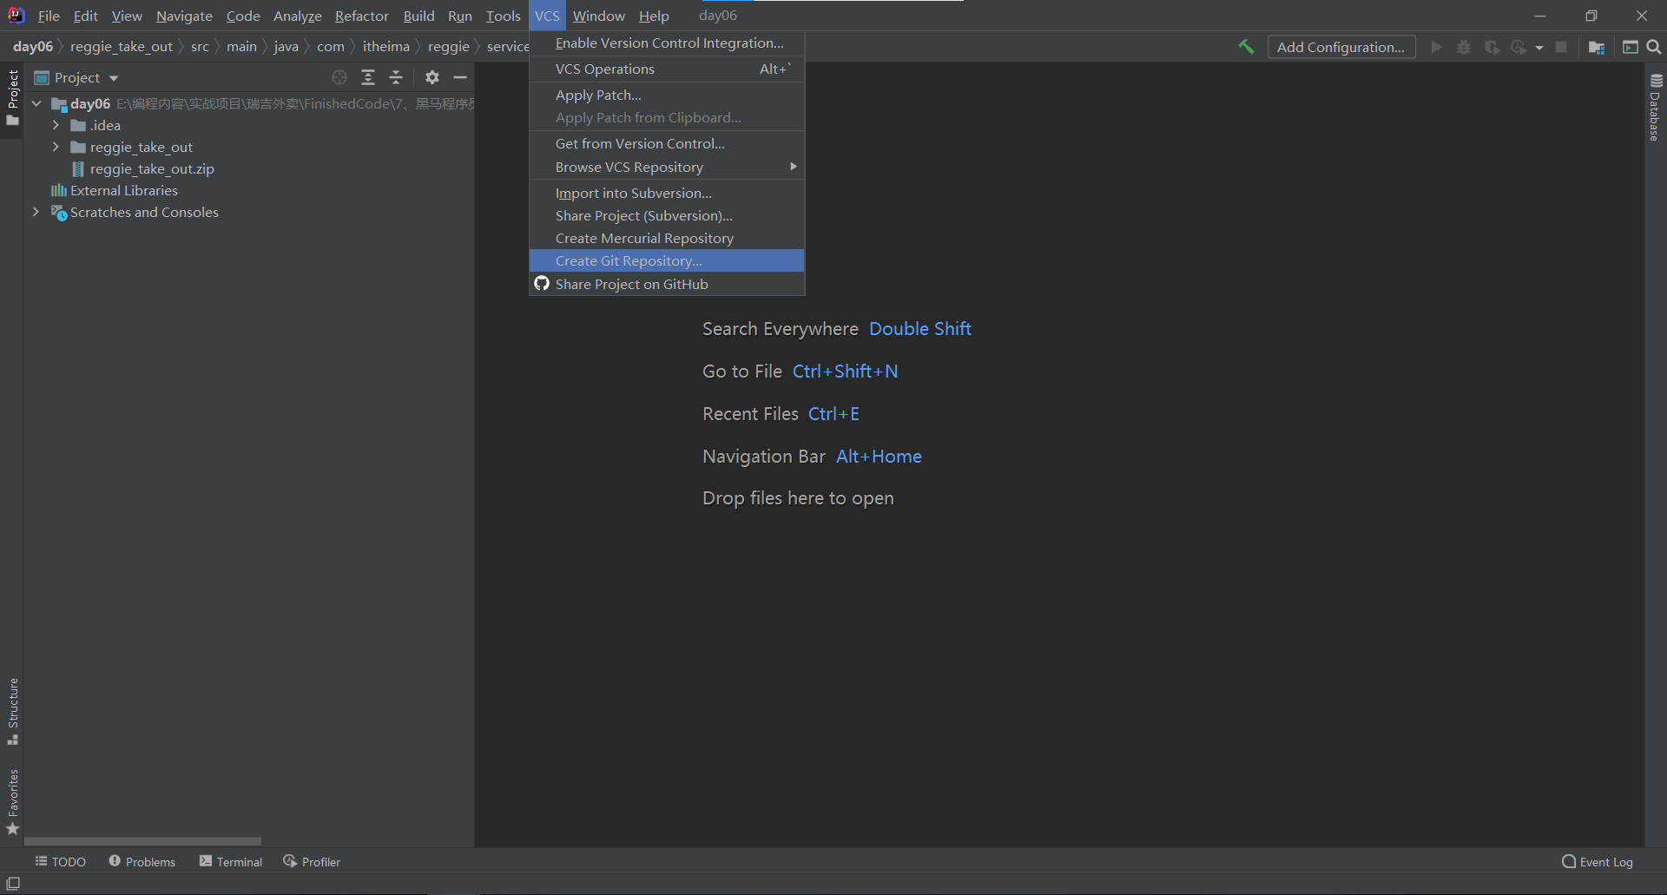Open the Refactor menu
The image size is (1667, 895).
click(362, 16)
